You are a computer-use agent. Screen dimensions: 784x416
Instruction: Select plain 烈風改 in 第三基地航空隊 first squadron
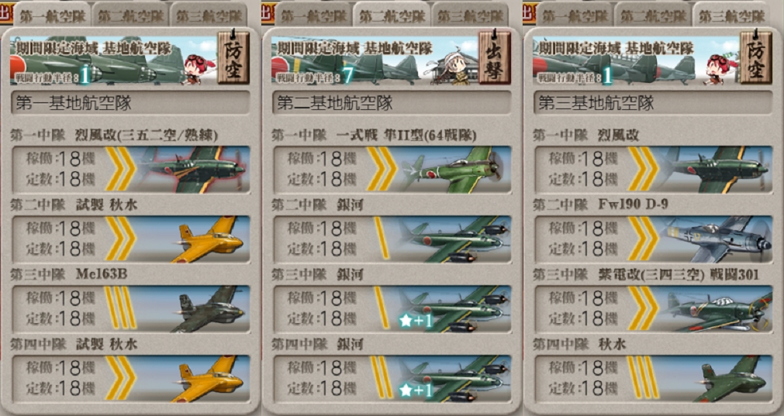click(654, 170)
